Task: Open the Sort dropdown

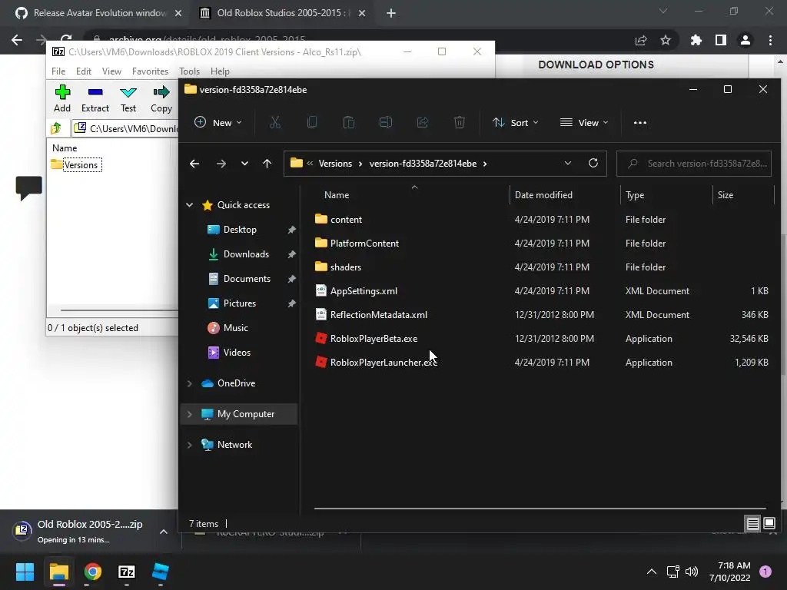Action: click(516, 122)
